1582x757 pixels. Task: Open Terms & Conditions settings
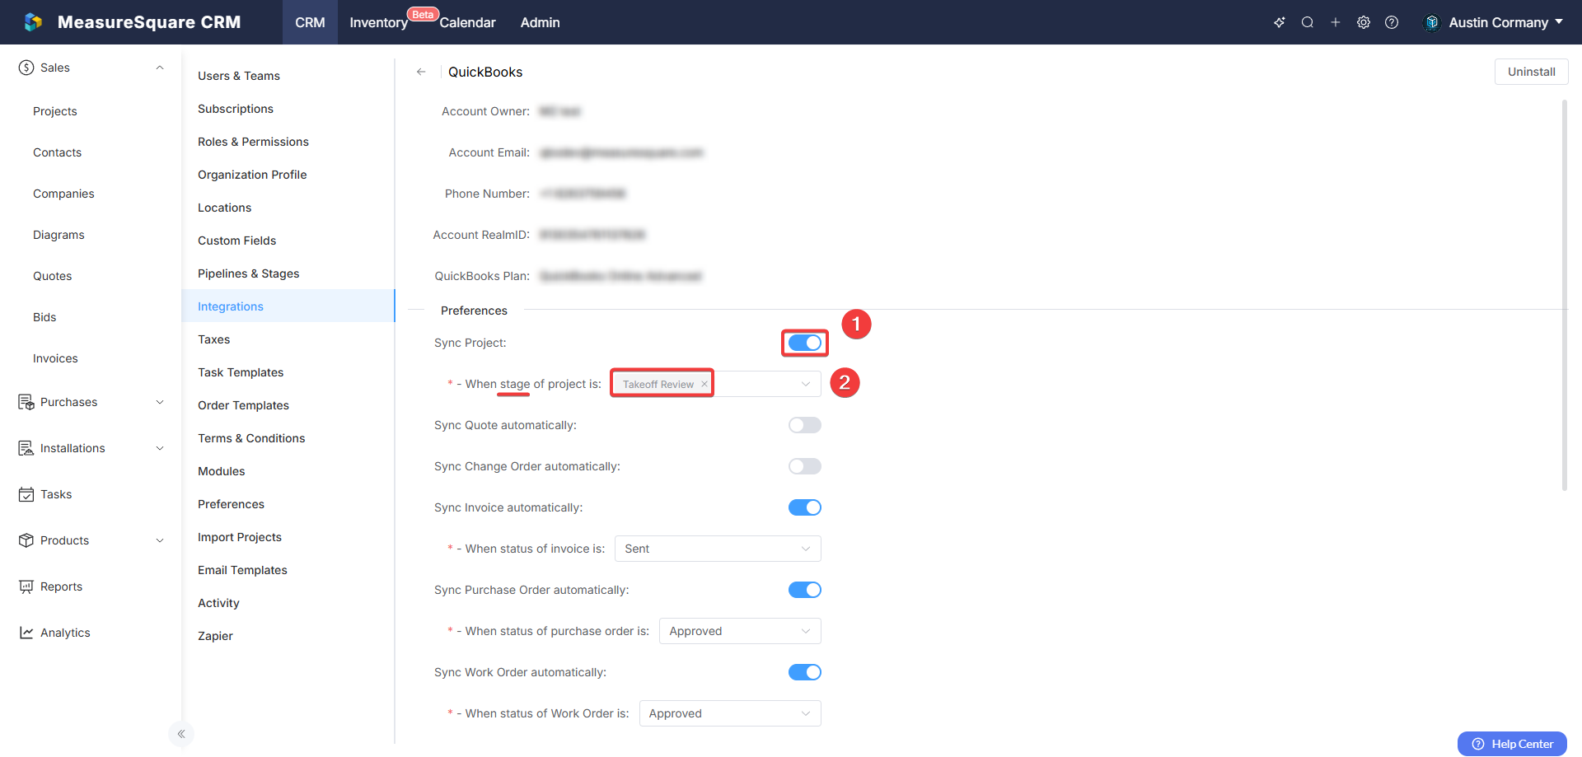pos(251,438)
